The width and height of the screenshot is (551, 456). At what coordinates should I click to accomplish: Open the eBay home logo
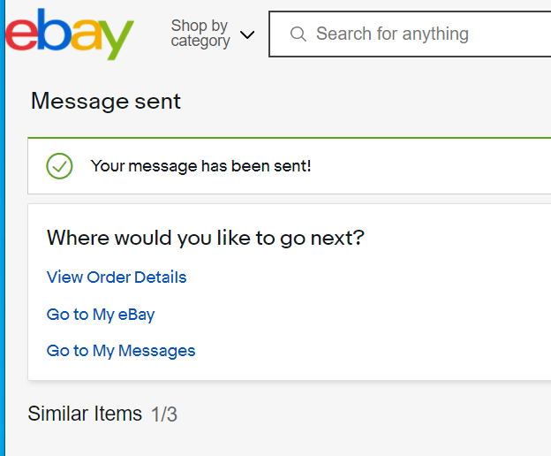pyautogui.click(x=70, y=34)
